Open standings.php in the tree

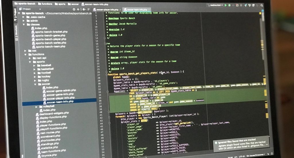coord(48,144)
